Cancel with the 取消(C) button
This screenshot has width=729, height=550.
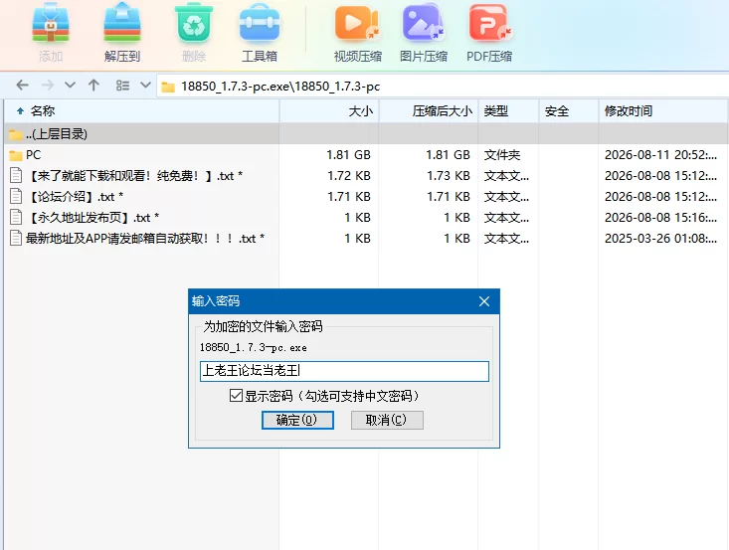pyautogui.click(x=387, y=420)
